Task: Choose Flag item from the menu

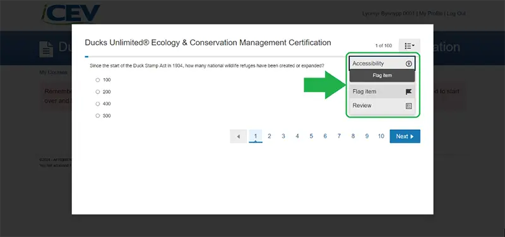Action: 382,91
